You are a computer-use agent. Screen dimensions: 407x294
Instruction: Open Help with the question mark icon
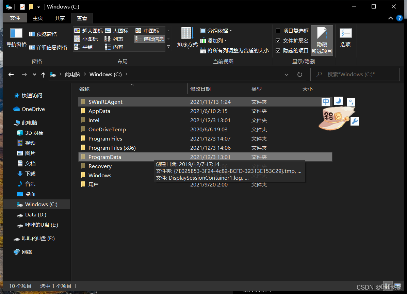400,18
